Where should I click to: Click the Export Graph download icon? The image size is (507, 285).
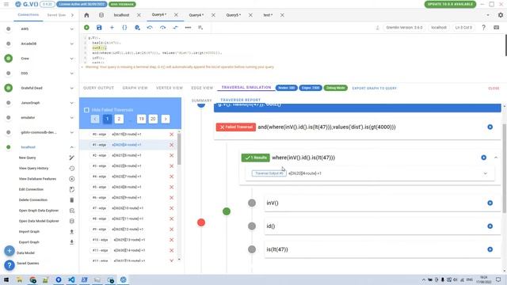(72, 242)
